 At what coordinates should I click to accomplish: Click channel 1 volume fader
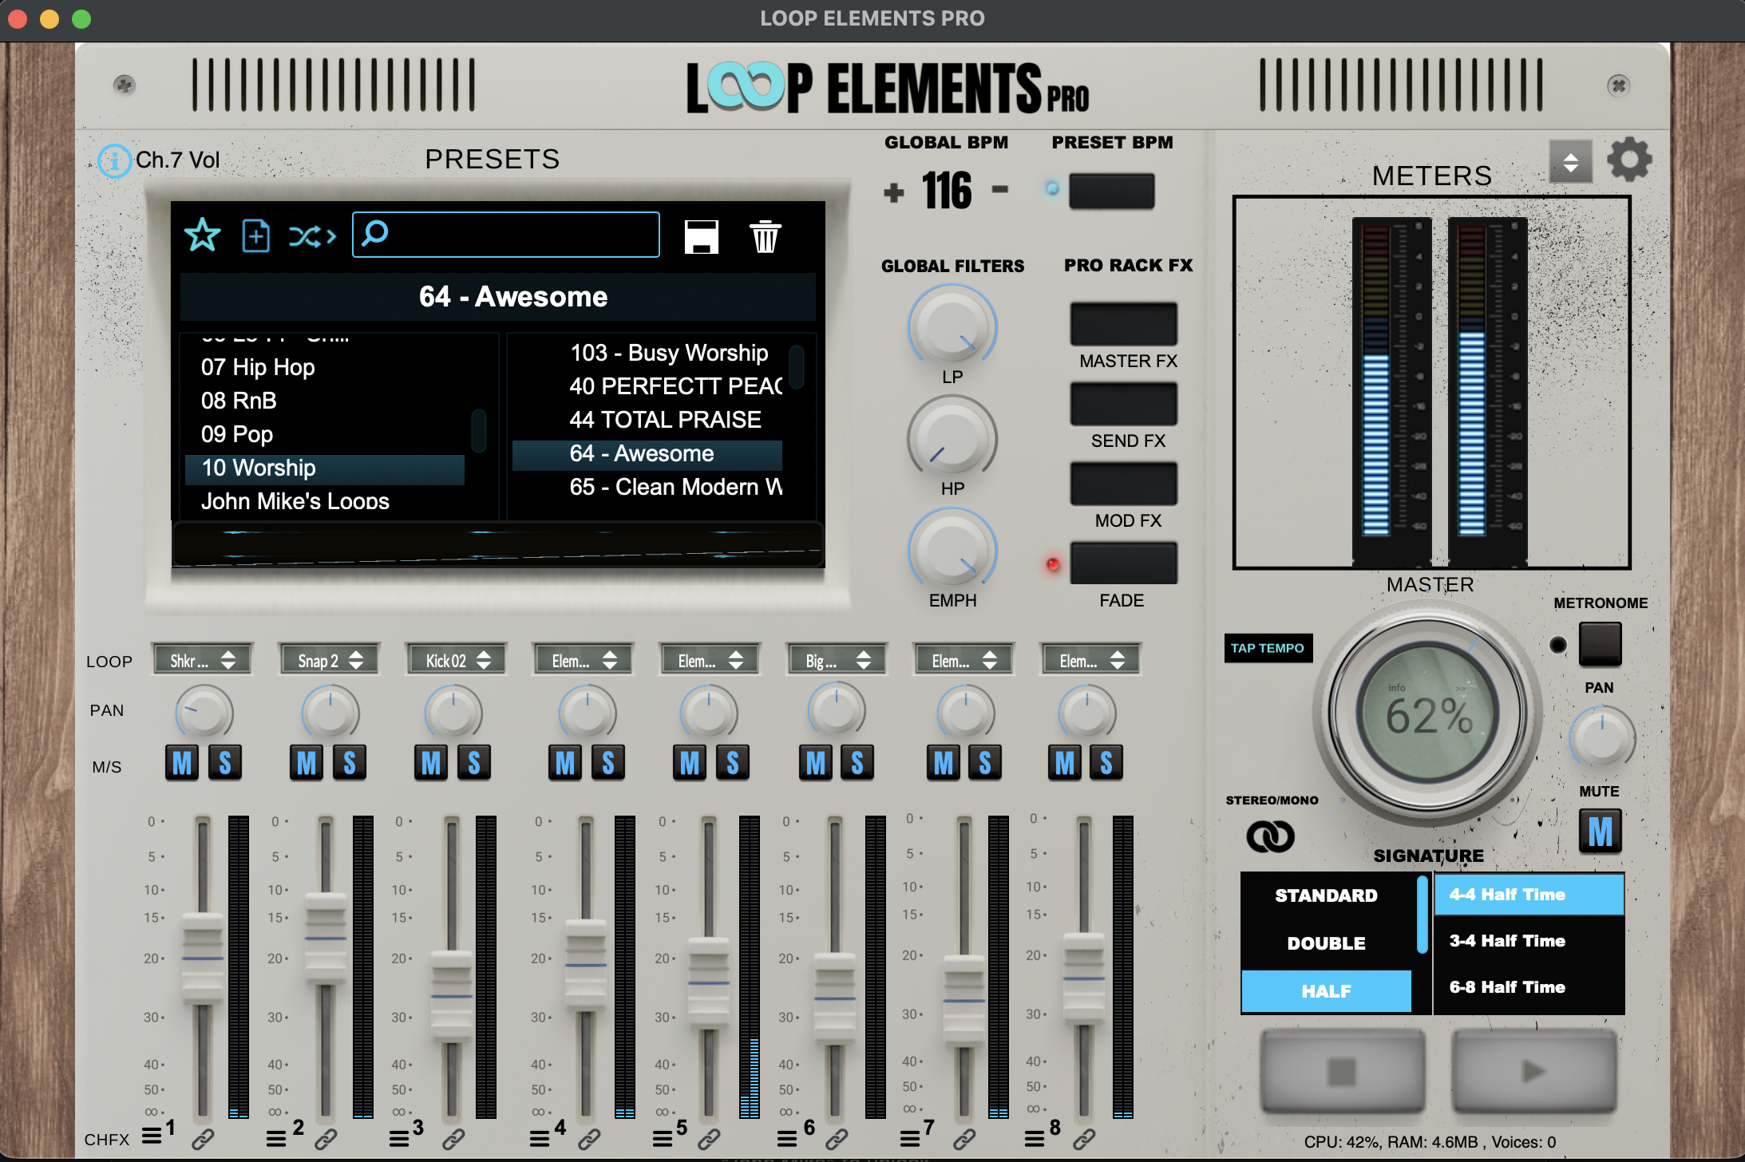point(203,958)
